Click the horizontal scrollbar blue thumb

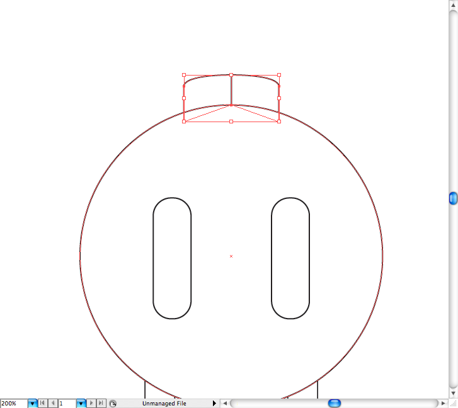335,403
